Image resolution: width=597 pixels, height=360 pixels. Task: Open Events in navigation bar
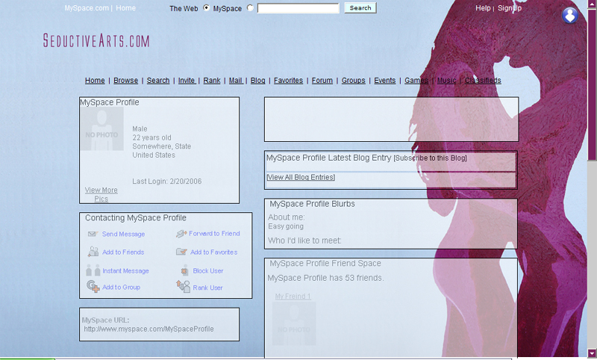click(x=385, y=81)
